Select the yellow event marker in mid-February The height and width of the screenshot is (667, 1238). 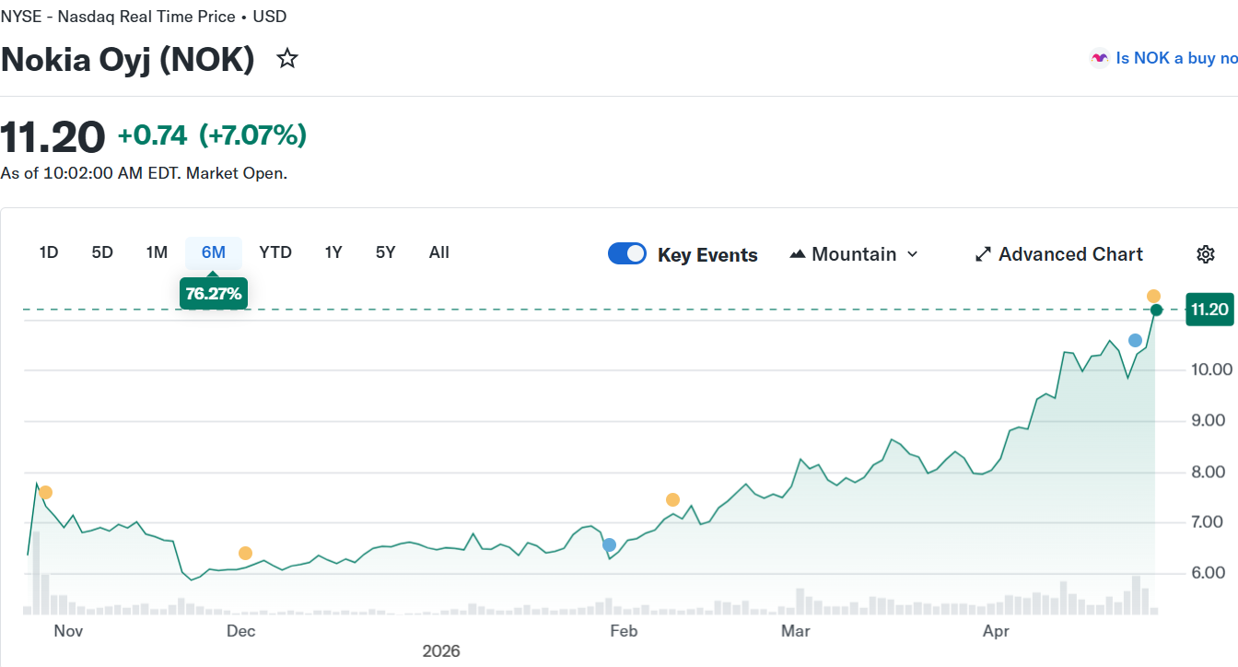coord(672,500)
